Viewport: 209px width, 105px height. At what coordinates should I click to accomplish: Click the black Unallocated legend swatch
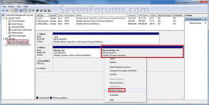point(37,98)
